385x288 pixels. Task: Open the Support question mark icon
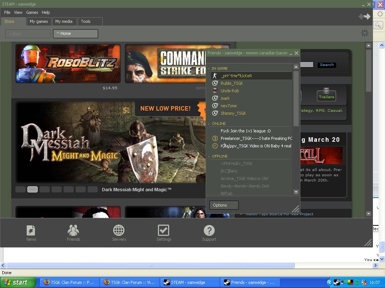pyautogui.click(x=209, y=230)
